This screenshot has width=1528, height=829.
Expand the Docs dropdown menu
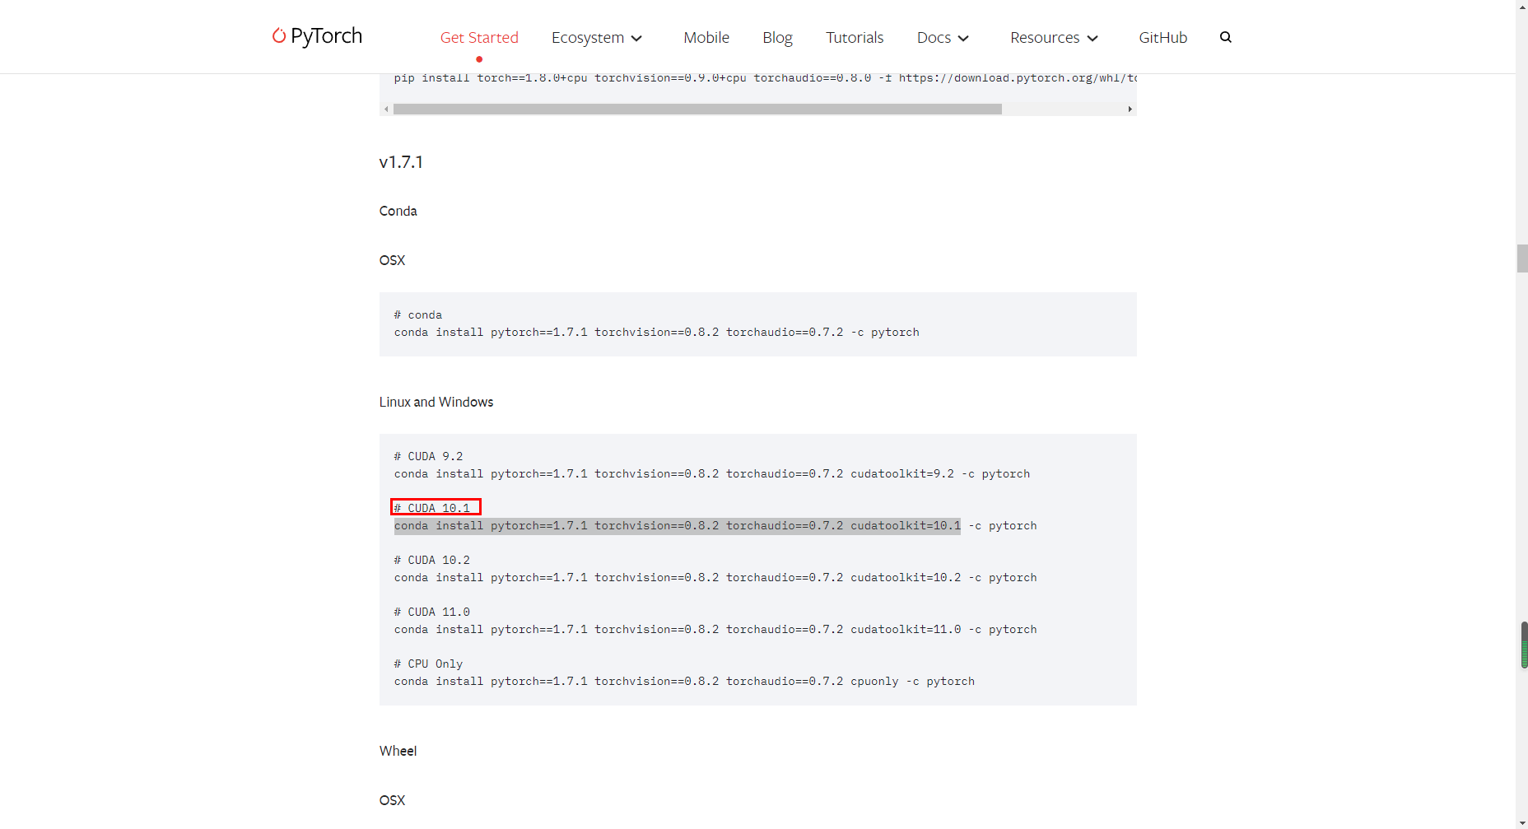coord(943,37)
